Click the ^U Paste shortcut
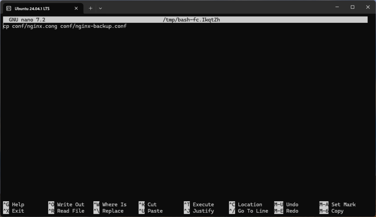 151,211
